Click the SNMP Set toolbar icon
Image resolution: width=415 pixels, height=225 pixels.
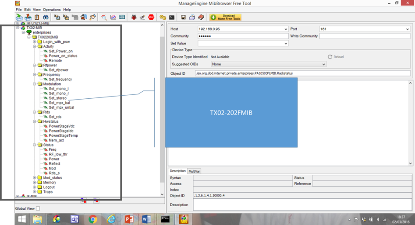tap(92, 17)
